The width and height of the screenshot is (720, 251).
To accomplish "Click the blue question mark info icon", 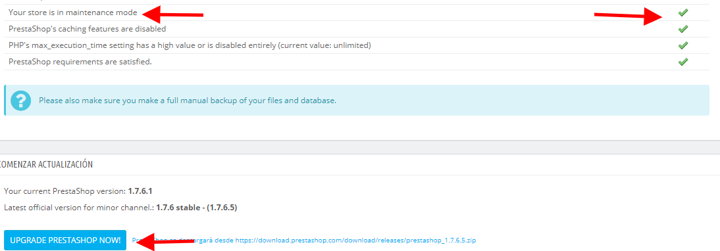I will pos(20,101).
